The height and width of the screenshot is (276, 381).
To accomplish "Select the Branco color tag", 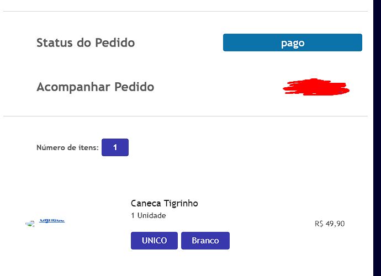I will click(205, 241).
